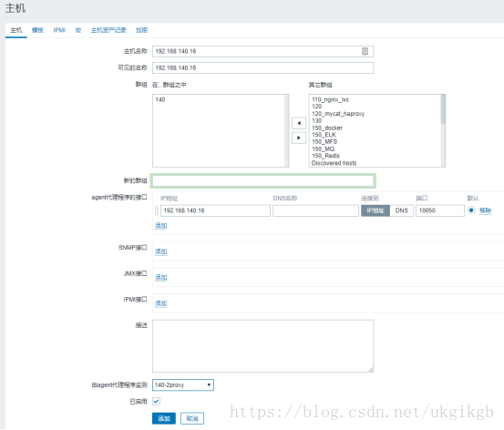This screenshot has height=430, width=504.
Task: Switch to the 宏 tab
Action: tap(78, 30)
